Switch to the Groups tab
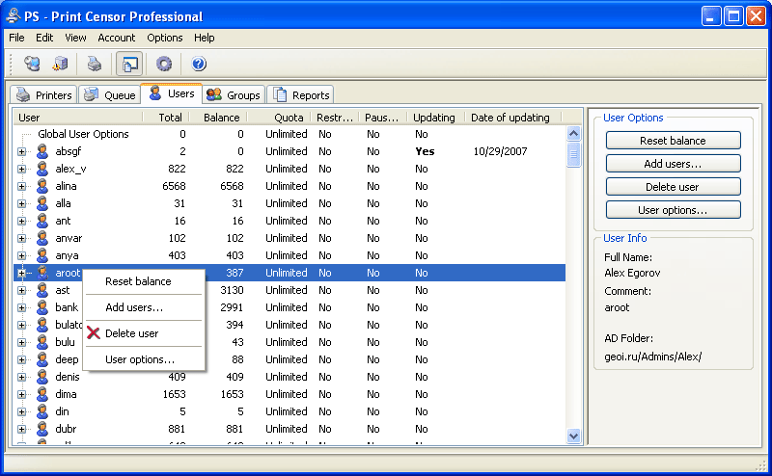This screenshot has height=476, width=772. 234,94
